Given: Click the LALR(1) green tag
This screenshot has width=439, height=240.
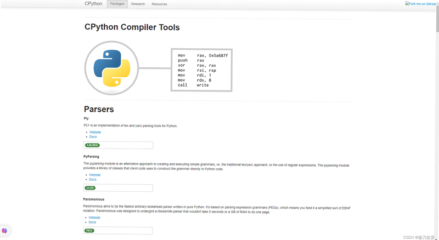Looking at the screenshot, I should coord(92,145).
